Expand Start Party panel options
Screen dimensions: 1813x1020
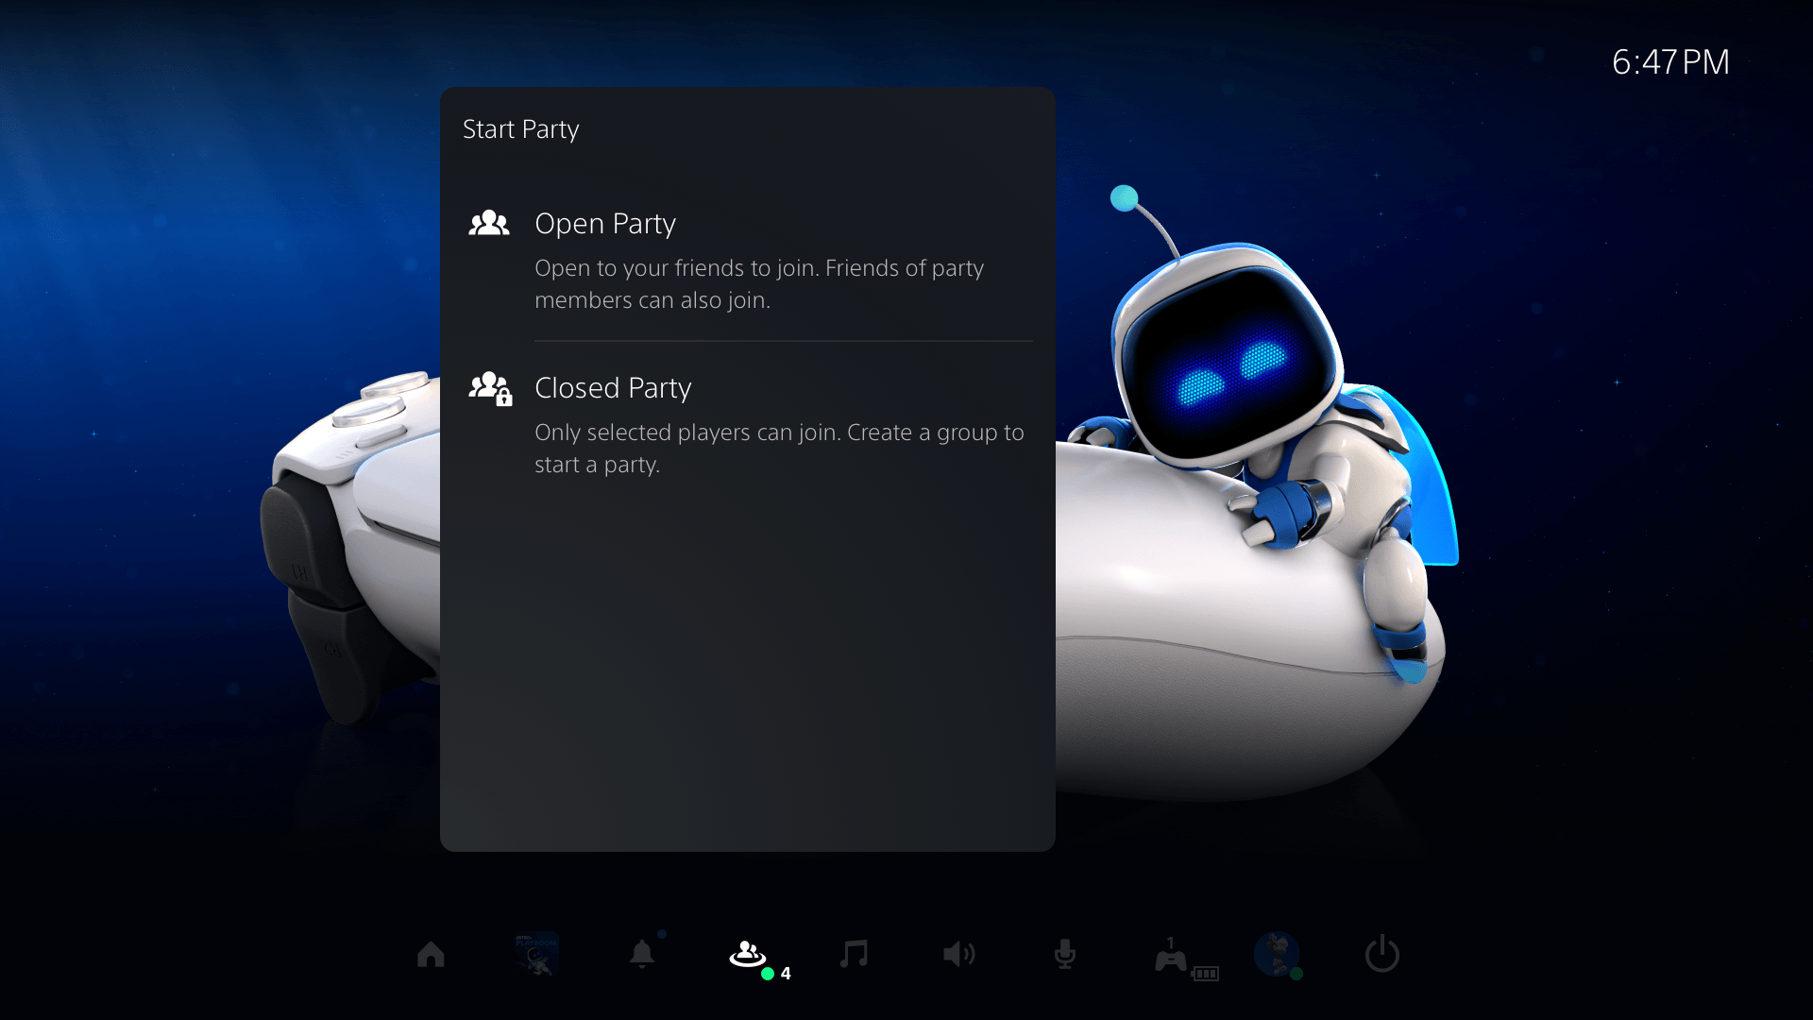click(520, 128)
